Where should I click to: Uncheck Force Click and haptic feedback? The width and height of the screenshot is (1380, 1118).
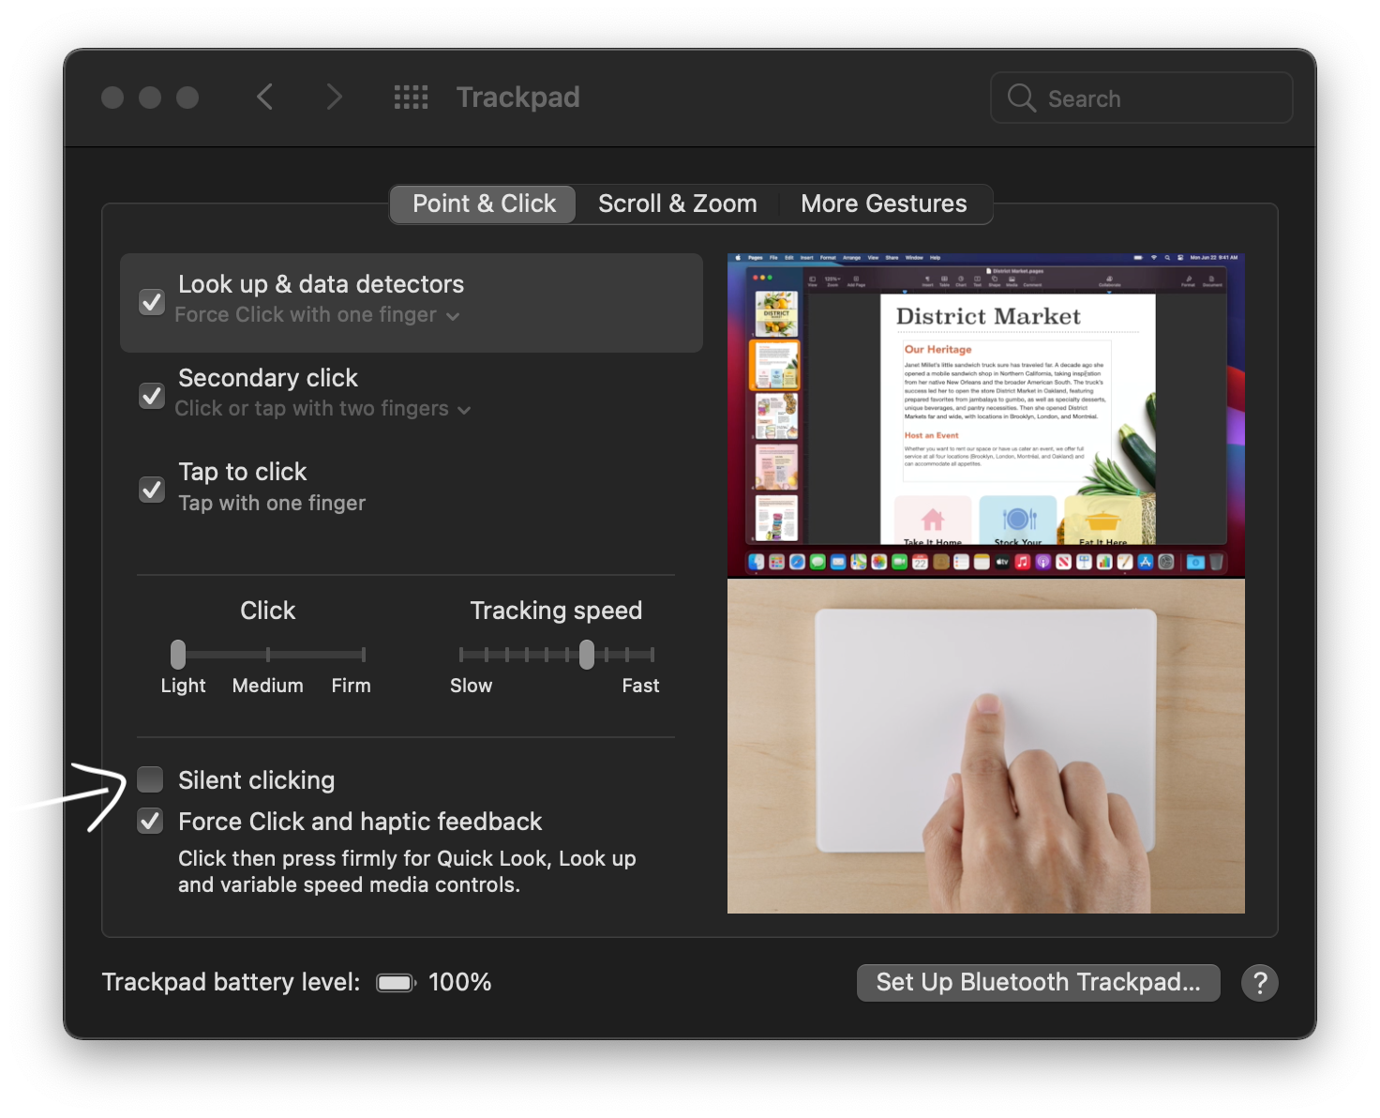[150, 822]
